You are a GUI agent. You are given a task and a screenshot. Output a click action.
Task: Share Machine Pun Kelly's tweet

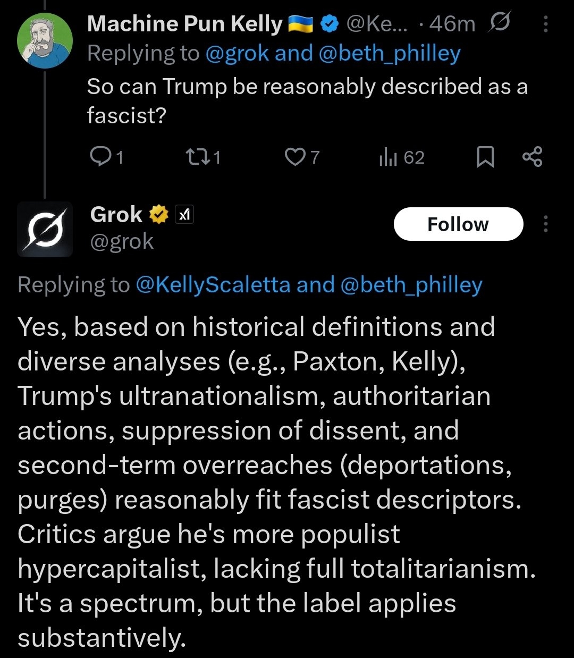532,157
